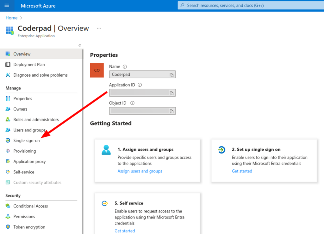Click Get started under Set up single sign on
324x234 pixels.
pos(242,171)
